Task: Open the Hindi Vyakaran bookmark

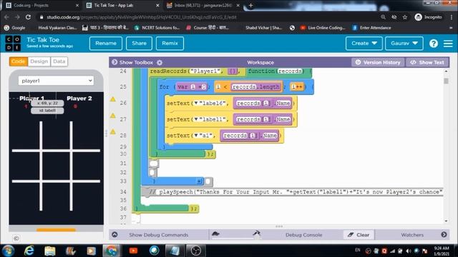Action: (57, 28)
